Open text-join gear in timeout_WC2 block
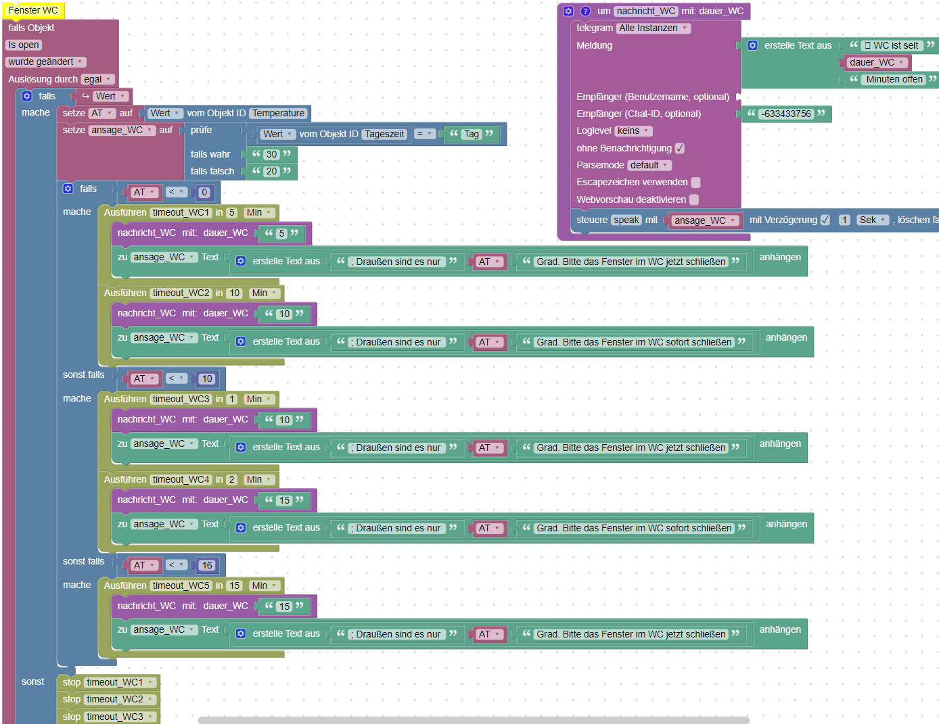This screenshot has height=724, width=939. click(x=241, y=341)
